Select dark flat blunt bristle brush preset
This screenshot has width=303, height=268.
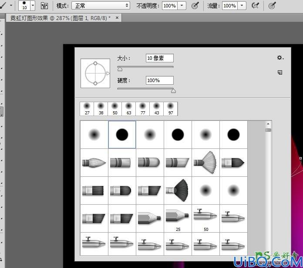94,190
